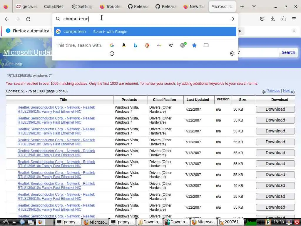Open 200761... taskbar window item
Screen dimensions: 301x226
[x=231, y=222]
